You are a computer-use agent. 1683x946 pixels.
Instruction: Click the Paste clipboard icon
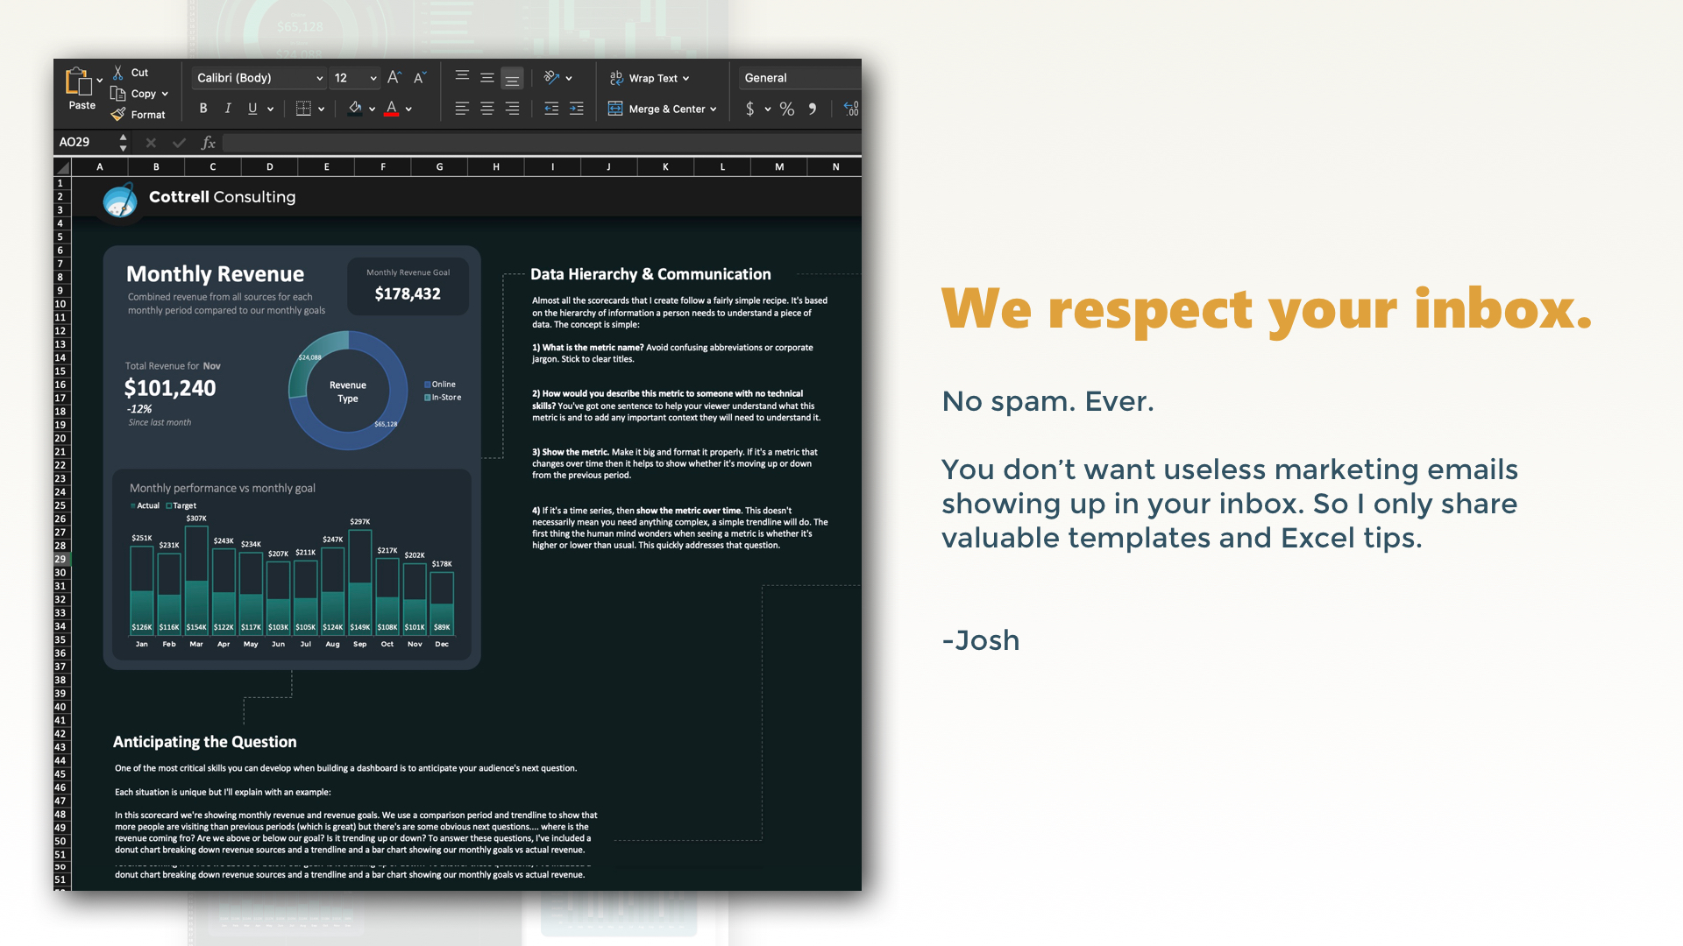pos(79,83)
